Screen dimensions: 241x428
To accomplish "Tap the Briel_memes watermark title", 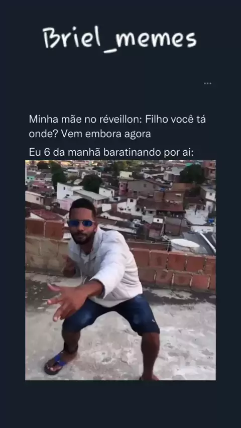I will (119, 39).
